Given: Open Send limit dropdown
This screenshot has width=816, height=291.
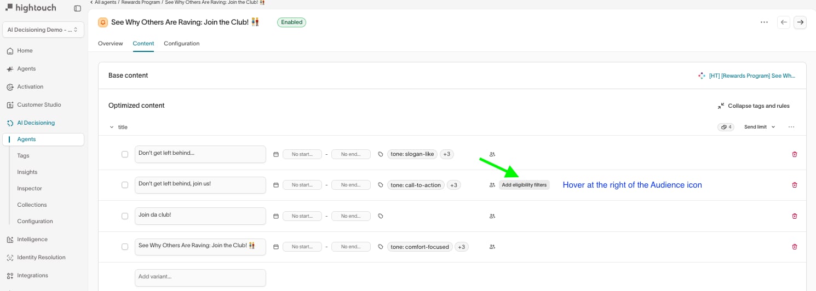Looking at the screenshot, I should point(760,127).
